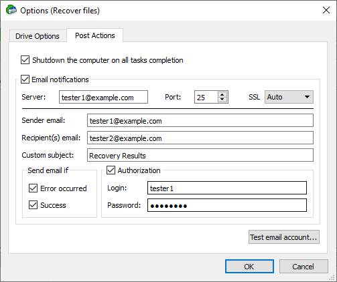Decrease port number with down arrow
Viewport: 337px width, 282px height.
pos(222,100)
